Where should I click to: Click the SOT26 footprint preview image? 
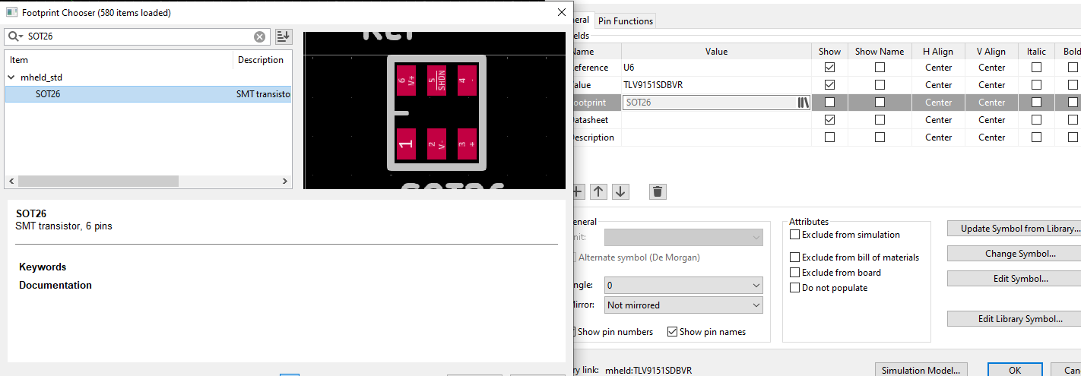[x=436, y=110]
